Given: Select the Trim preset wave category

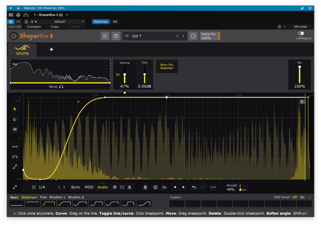Looking at the screenshot, I should (x=43, y=197).
